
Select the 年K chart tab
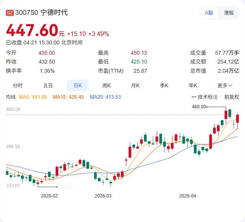(x=193, y=85)
